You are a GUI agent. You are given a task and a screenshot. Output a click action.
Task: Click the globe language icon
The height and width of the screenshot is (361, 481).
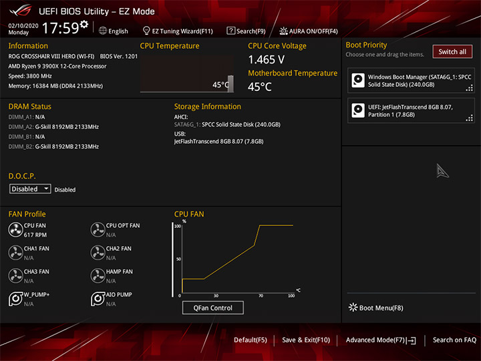pos(103,31)
